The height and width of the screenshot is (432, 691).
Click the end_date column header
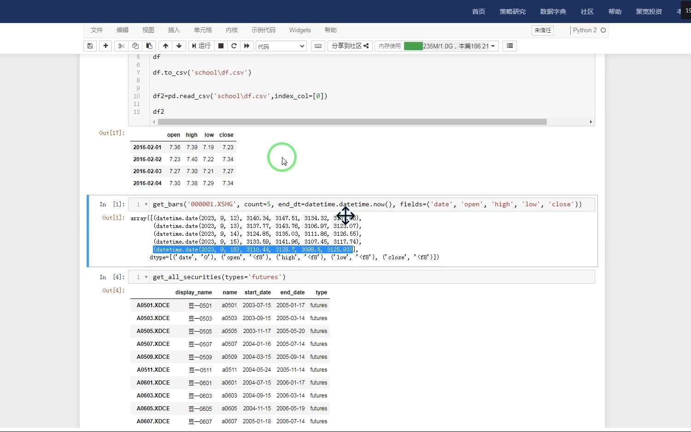tap(293, 292)
